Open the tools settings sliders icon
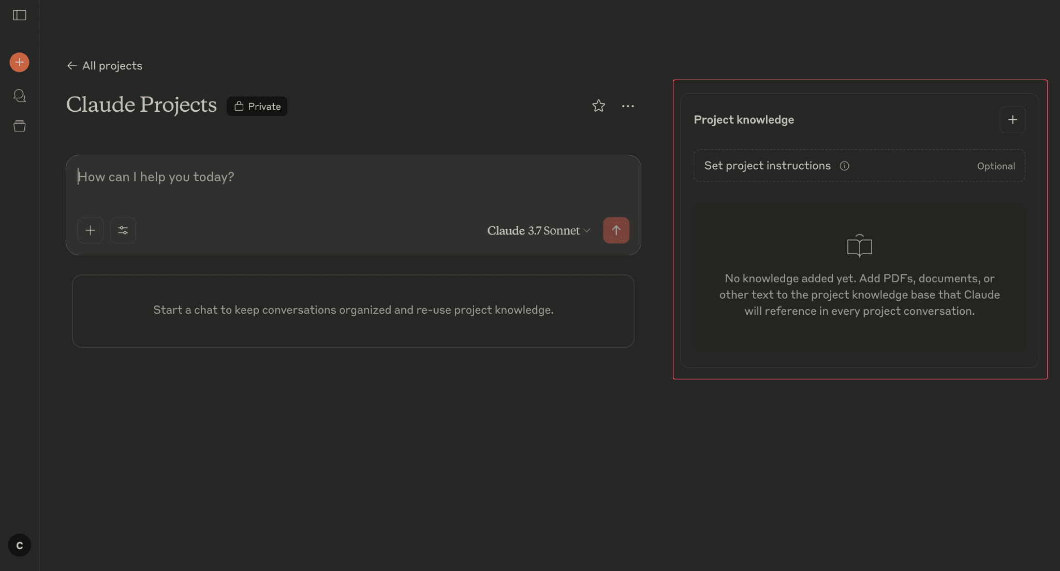 point(123,230)
